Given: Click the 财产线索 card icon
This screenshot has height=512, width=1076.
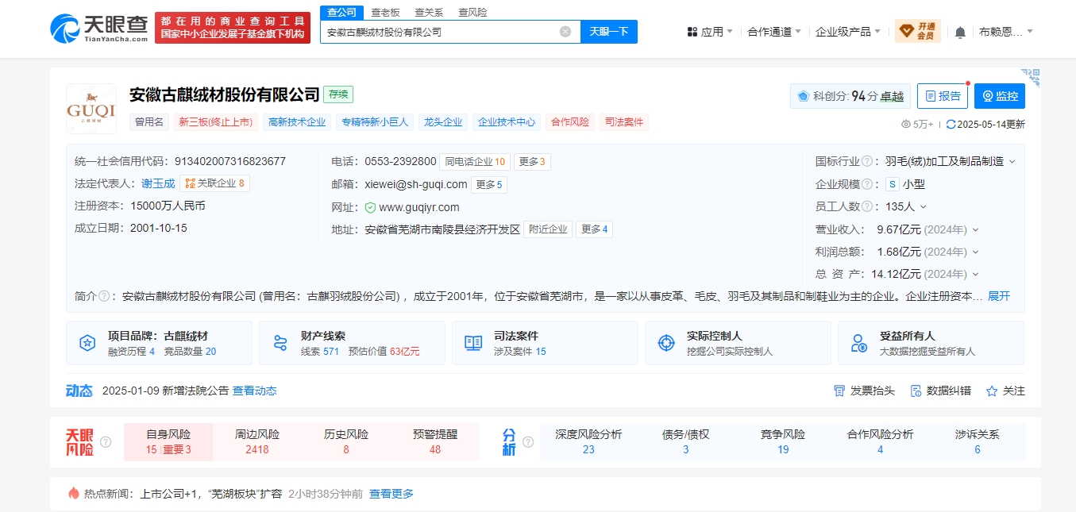Looking at the screenshot, I should [x=280, y=343].
